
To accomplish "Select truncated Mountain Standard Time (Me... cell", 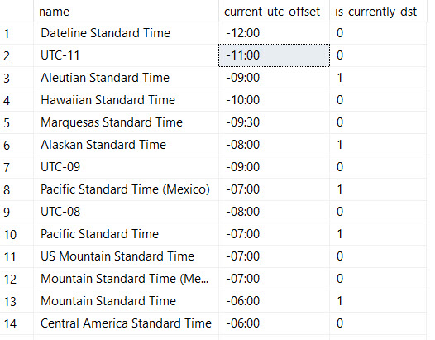I will point(126,279).
